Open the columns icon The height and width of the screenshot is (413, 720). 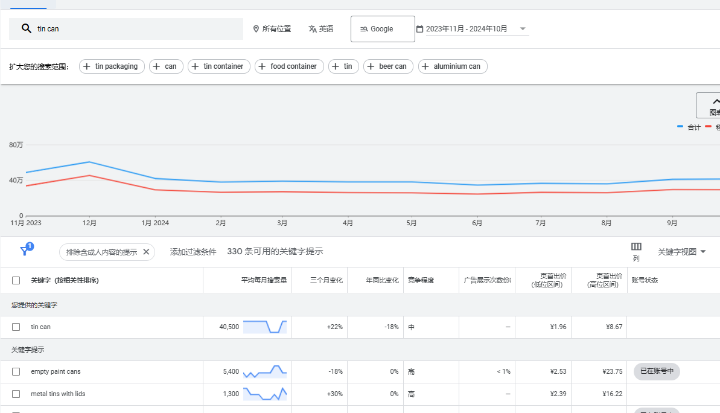[x=637, y=247]
